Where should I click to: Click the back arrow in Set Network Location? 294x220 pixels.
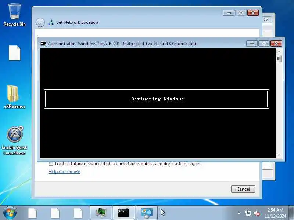(x=40, y=22)
